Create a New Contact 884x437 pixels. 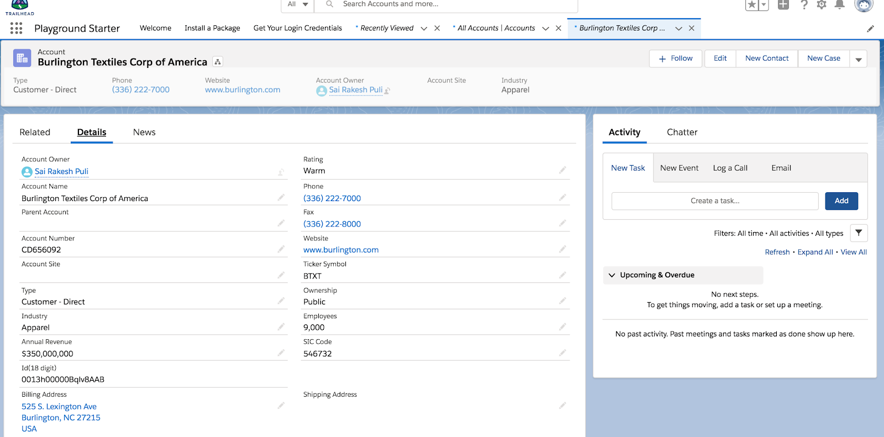point(767,59)
